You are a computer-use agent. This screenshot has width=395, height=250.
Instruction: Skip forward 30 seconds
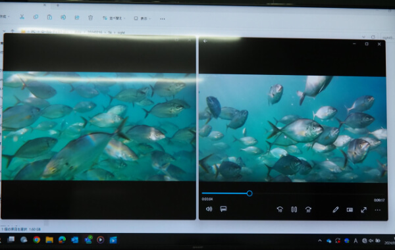(x=308, y=209)
